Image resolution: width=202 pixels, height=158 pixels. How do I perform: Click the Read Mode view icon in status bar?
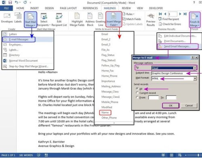163,155
